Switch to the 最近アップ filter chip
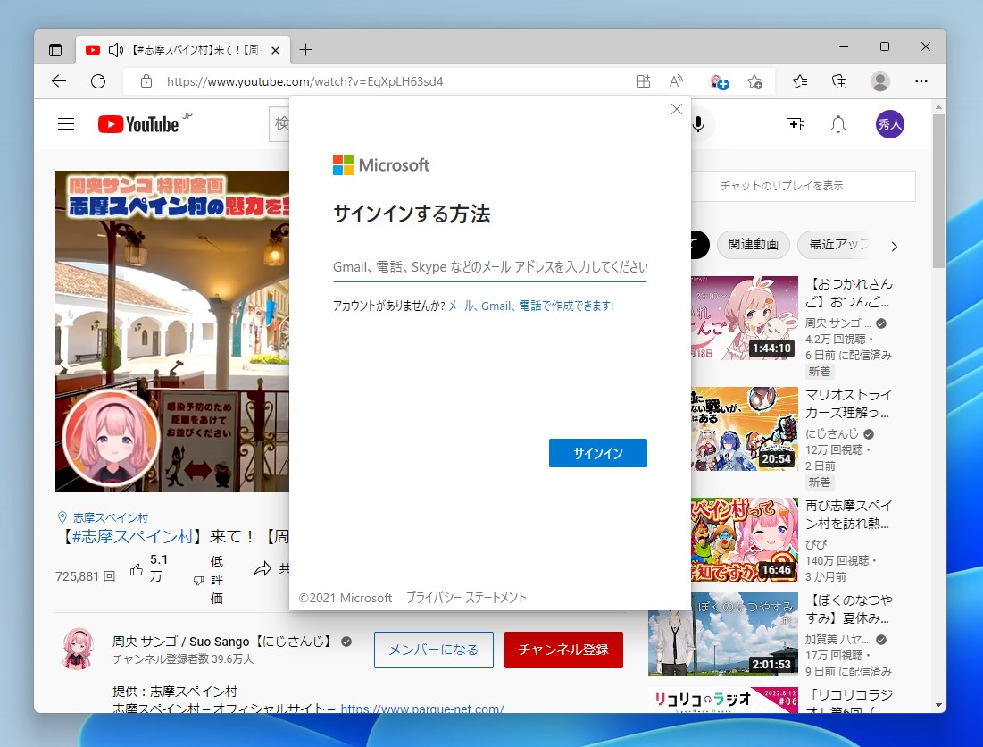983x747 pixels. click(x=841, y=245)
